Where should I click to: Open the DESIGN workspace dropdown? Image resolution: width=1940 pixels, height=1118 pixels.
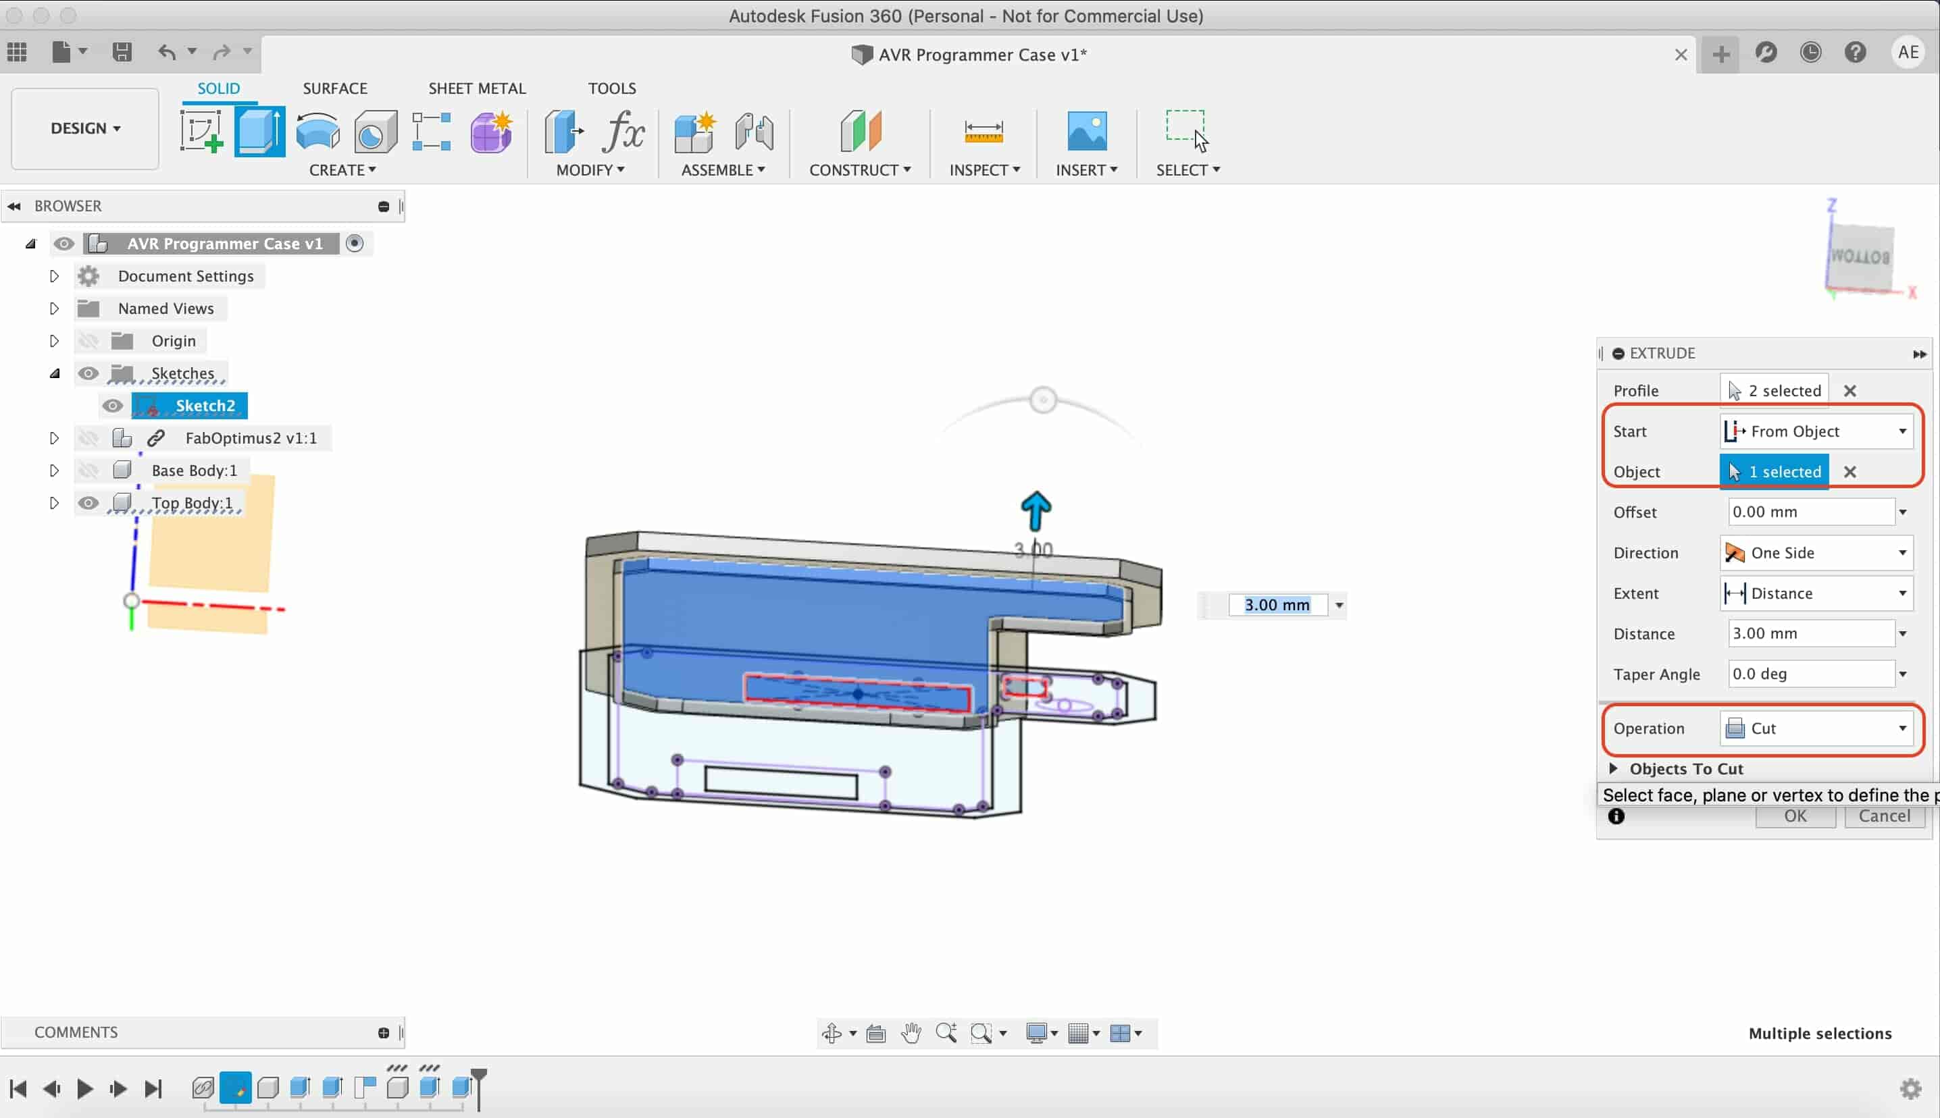coord(85,128)
